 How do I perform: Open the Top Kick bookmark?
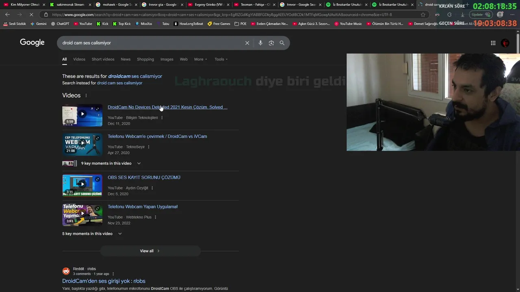[121, 24]
